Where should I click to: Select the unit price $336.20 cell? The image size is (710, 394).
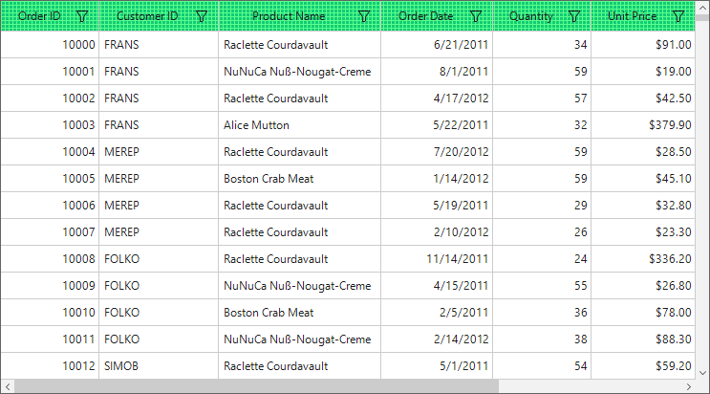[643, 258]
